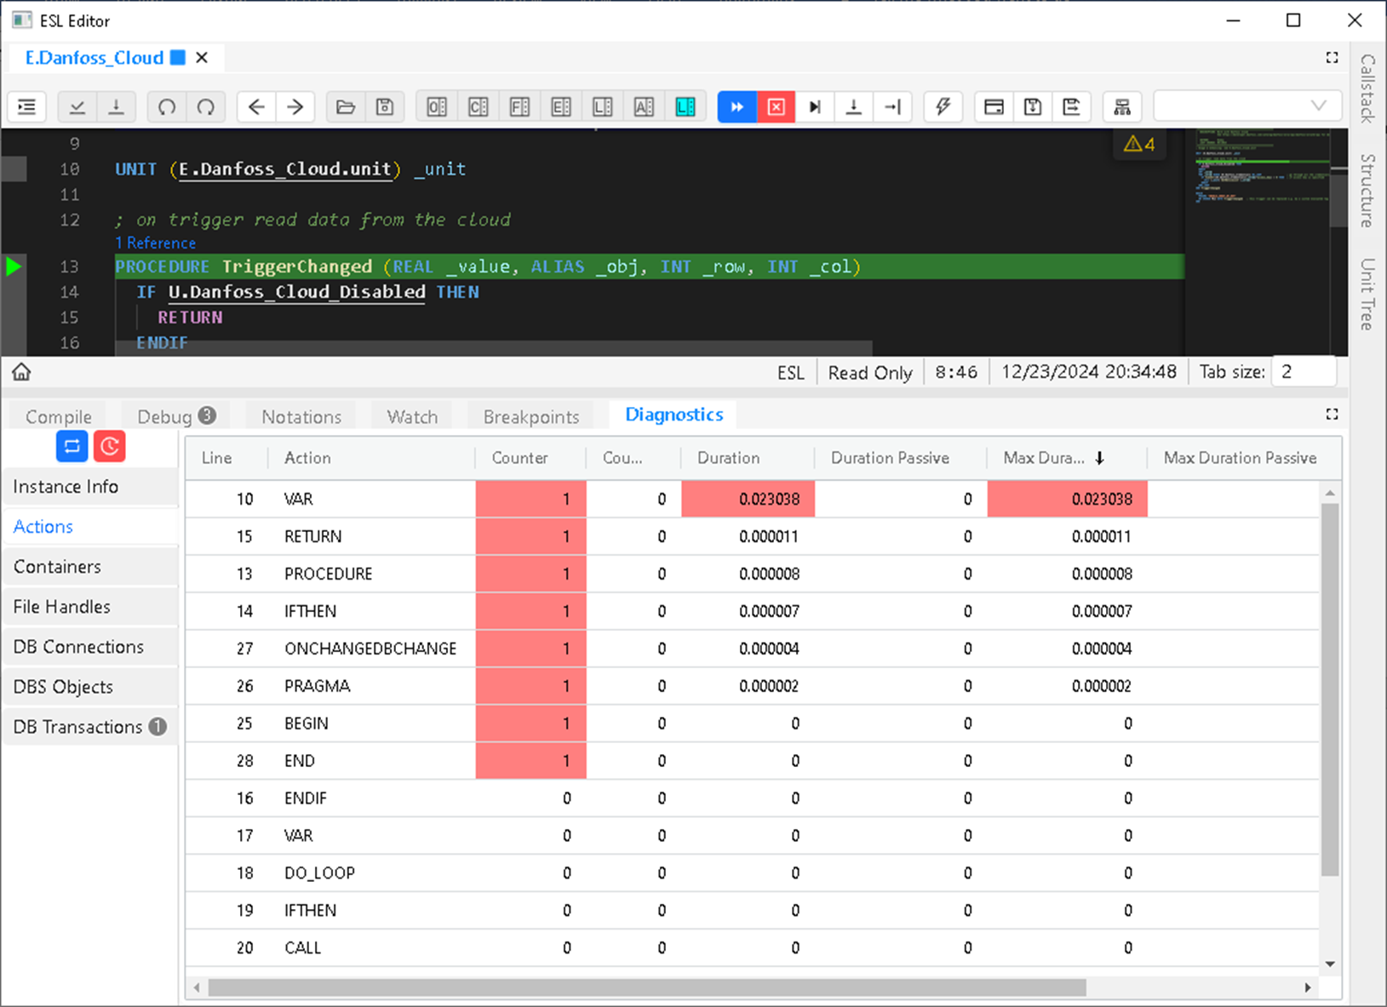Screen dimensions: 1387x1007
Task: Toggle the highlighted cyan L button
Action: 685,107
